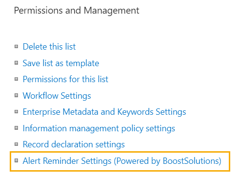
Task: Click the Powered by BoostSolutions text
Action: (x=168, y=161)
